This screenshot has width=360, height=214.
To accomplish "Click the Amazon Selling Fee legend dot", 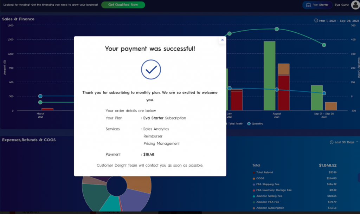I will coord(254,196).
